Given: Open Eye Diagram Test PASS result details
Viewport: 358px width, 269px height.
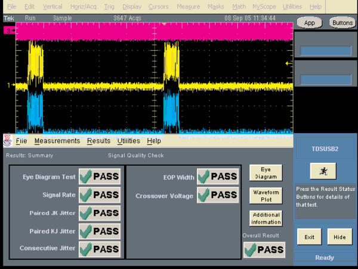Looking at the screenshot, I should click(100, 177).
